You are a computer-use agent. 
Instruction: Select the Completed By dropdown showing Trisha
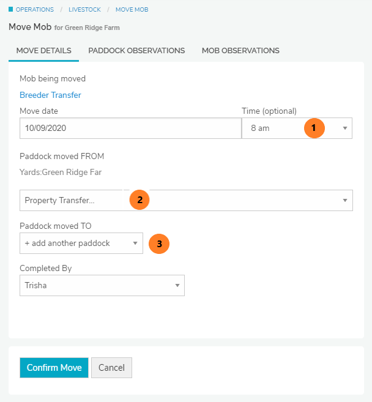click(x=102, y=286)
